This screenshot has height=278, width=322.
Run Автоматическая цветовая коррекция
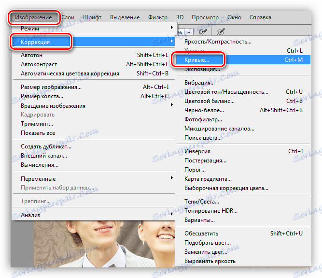click(93, 73)
